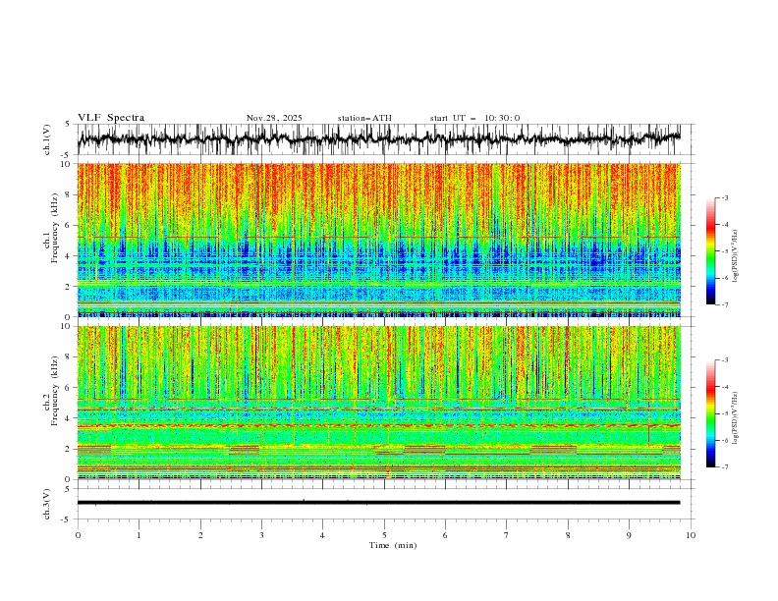Click the "station=ATH" header label
This screenshot has width=778, height=601.
pos(364,118)
